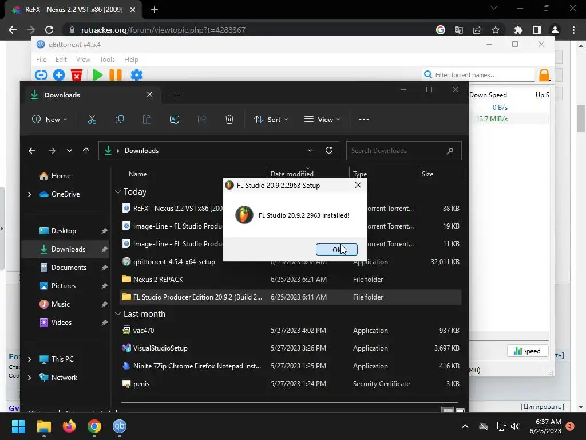
Task: Open the Speed button in qBittorrent
Action: click(527, 351)
